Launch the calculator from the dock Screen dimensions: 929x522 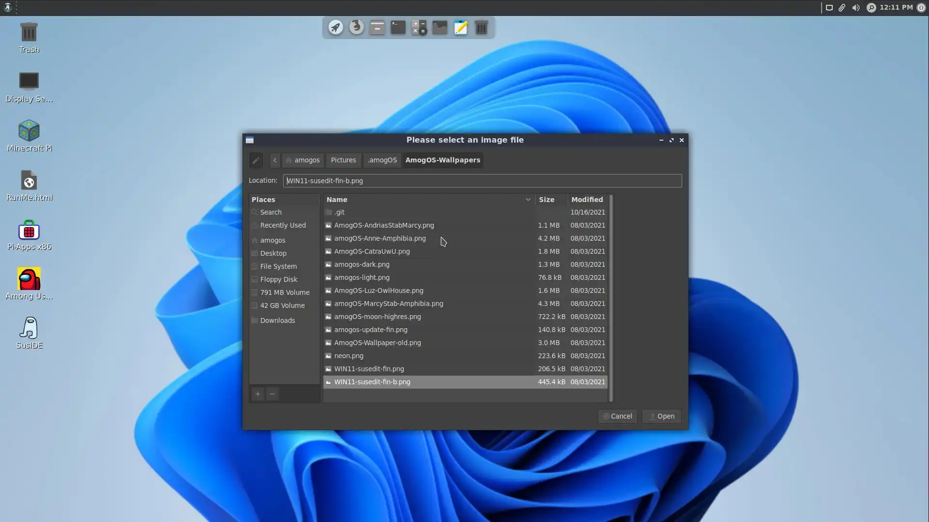pyautogui.click(x=419, y=28)
